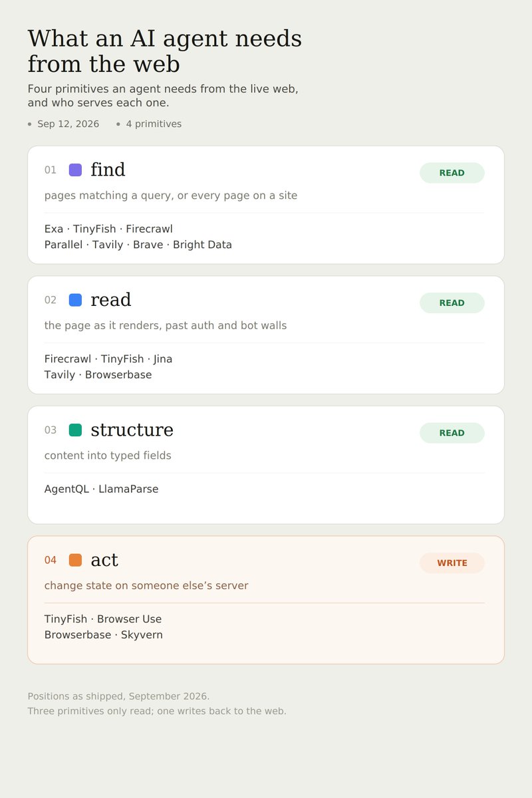Click the READ badge on the find card
This screenshot has width=532, height=798.
pos(452,173)
